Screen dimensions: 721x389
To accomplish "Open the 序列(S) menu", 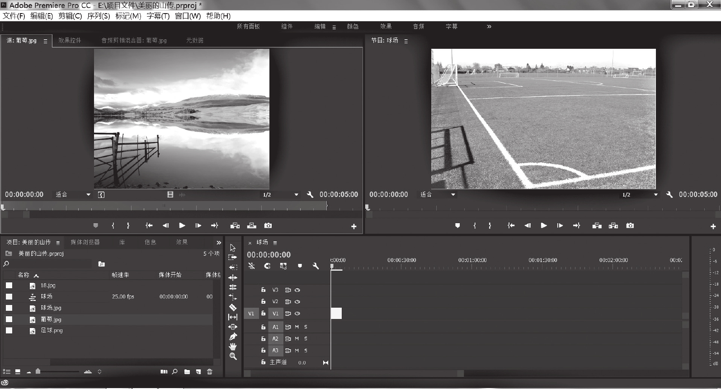I will tap(98, 16).
